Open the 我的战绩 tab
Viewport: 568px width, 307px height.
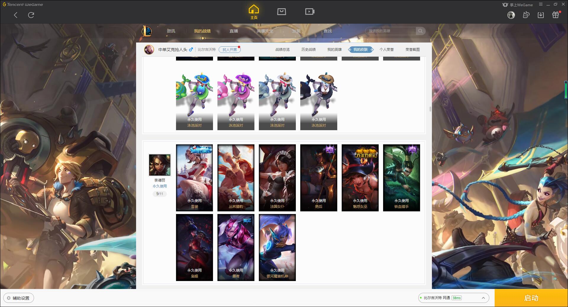pos(202,31)
